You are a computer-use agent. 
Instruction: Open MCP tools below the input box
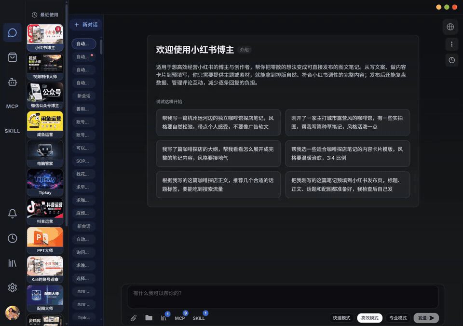tap(180, 318)
